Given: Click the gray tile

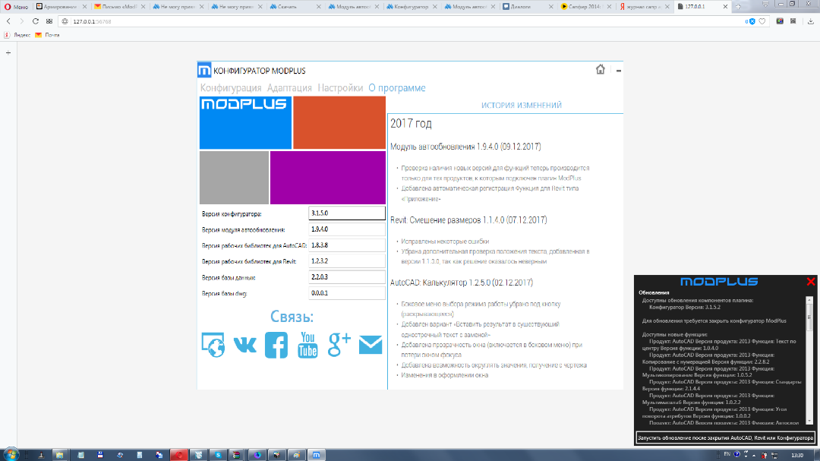Looking at the screenshot, I should 235,178.
